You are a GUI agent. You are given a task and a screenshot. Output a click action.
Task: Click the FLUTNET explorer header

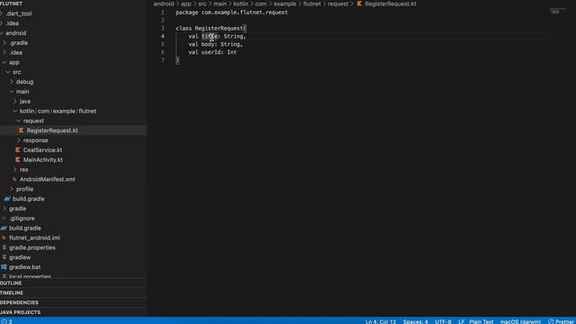(12, 4)
